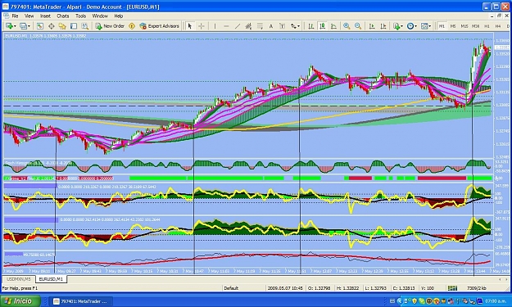Image resolution: width=512 pixels, height=307 pixels.
Task: Open the Window menu
Action: (100, 16)
